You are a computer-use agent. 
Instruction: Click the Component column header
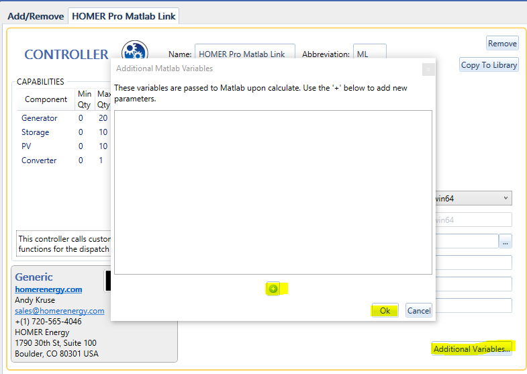coord(46,99)
